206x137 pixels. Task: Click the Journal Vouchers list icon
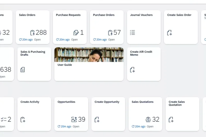132,33
